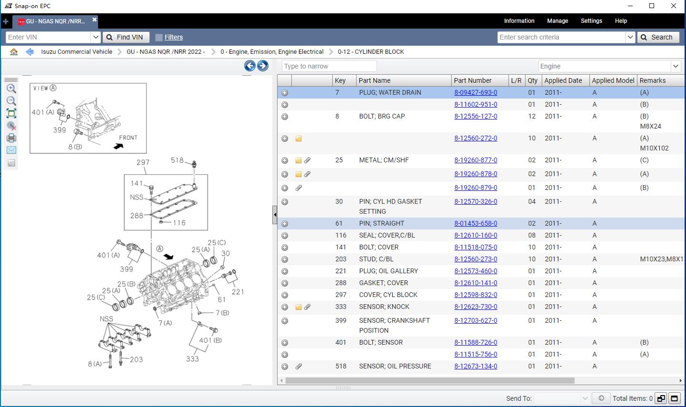Click the bottom gray diagram tool icon
686x407 pixels.
pyautogui.click(x=11, y=163)
